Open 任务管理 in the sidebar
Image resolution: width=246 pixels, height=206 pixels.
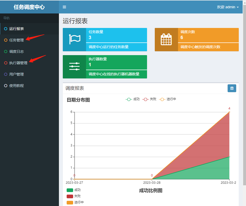[29, 40]
